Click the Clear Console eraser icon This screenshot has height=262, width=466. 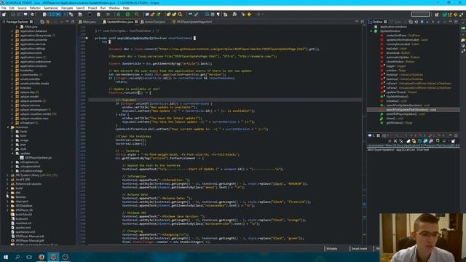click(x=408, y=141)
